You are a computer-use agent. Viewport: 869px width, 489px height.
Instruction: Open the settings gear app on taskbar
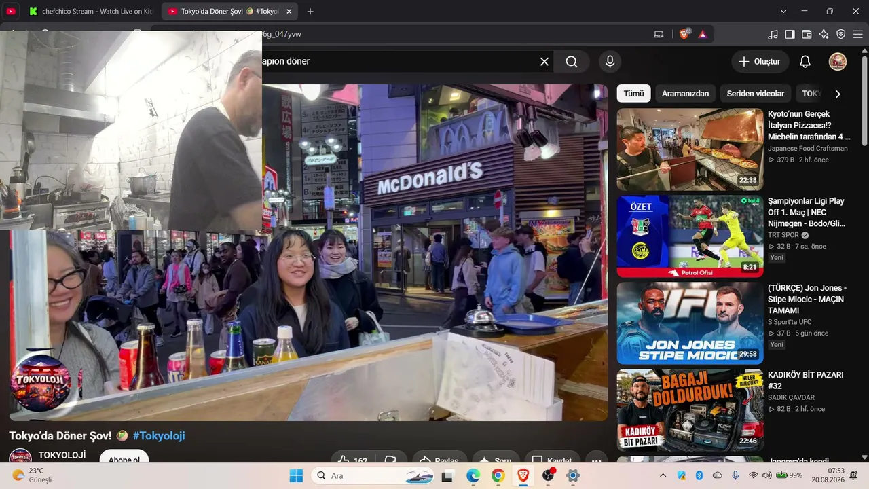coord(573,475)
